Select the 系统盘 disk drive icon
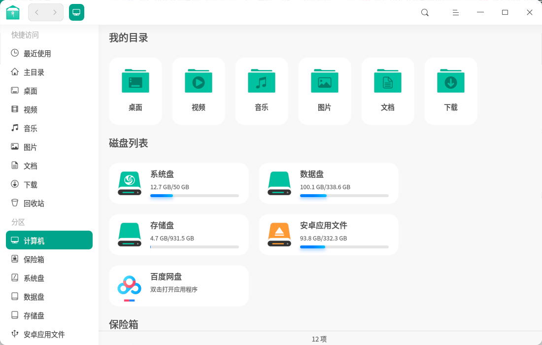This screenshot has width=542, height=345. 130,183
